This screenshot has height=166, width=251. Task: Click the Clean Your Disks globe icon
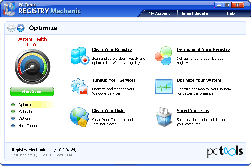pyautogui.click(x=79, y=117)
